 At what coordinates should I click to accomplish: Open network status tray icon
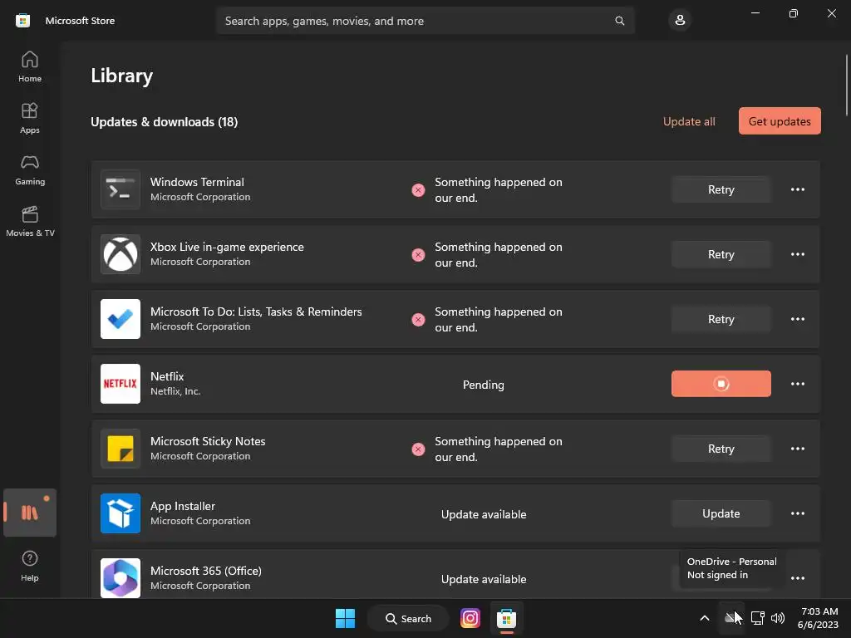(x=757, y=617)
